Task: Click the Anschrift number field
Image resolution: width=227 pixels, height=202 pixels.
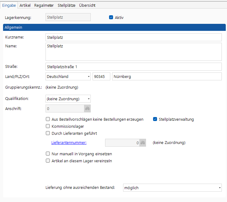Action: click(65, 108)
